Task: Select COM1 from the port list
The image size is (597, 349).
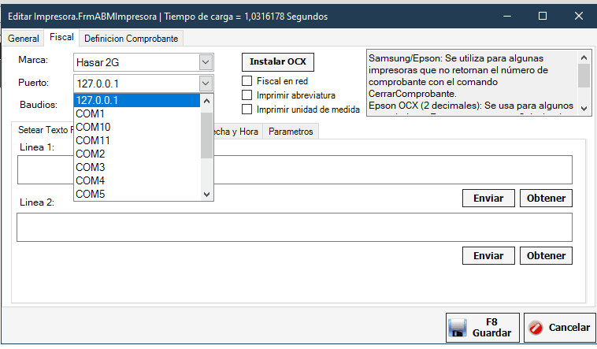Action: click(x=137, y=113)
